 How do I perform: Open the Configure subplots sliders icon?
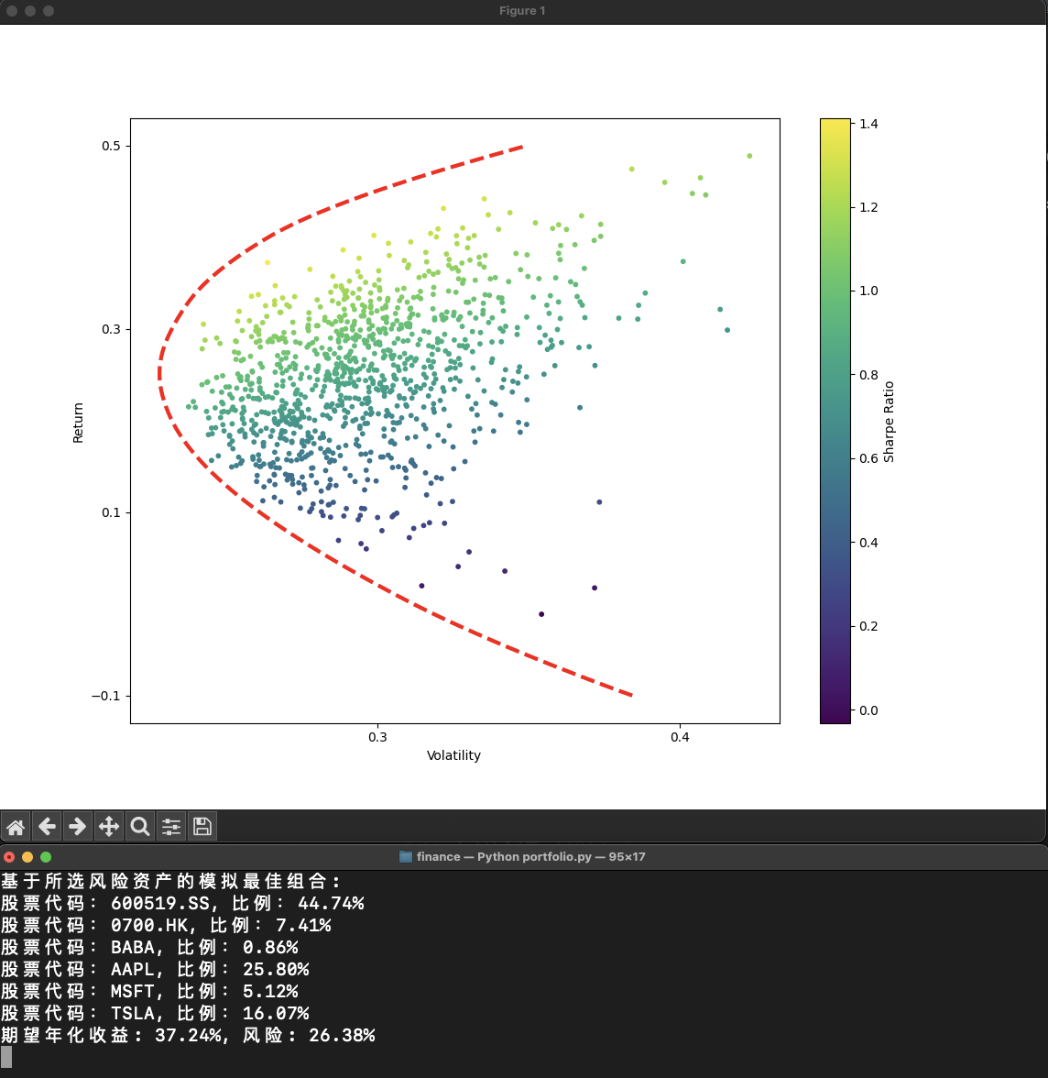pos(171,826)
